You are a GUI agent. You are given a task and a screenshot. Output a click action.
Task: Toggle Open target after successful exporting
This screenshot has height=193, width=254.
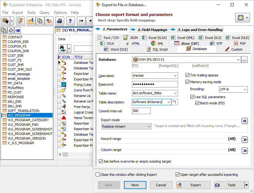[177, 175]
